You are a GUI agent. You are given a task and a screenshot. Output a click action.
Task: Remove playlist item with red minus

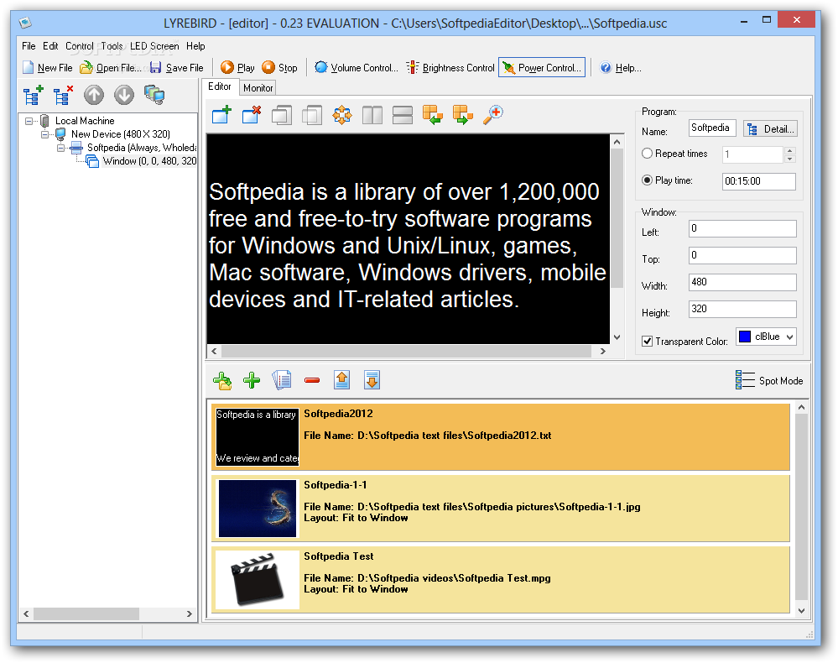point(312,380)
